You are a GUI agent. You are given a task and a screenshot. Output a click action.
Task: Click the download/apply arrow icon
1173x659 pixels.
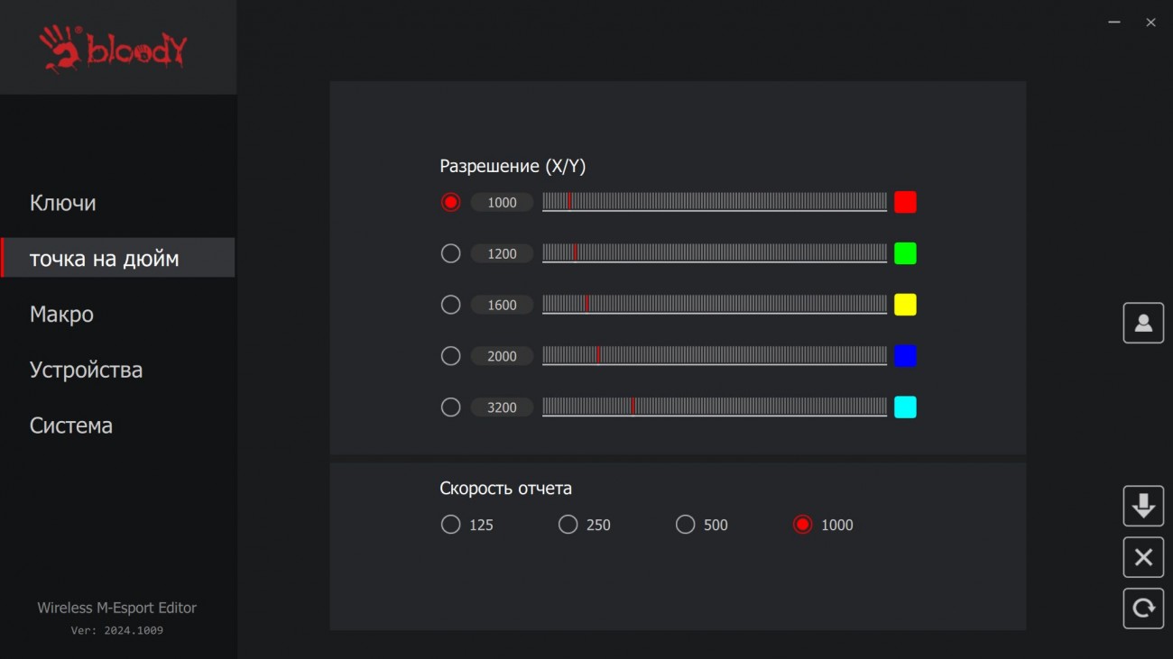coord(1143,506)
